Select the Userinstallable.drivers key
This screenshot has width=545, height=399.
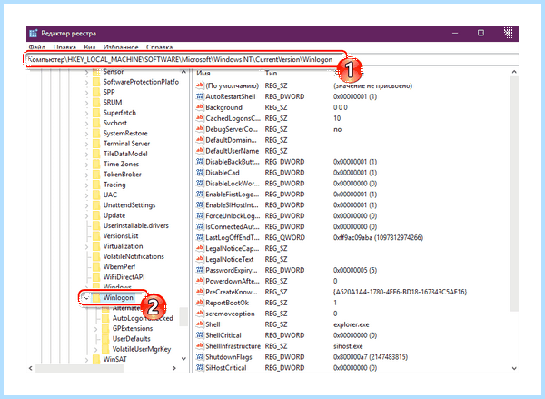pos(136,225)
